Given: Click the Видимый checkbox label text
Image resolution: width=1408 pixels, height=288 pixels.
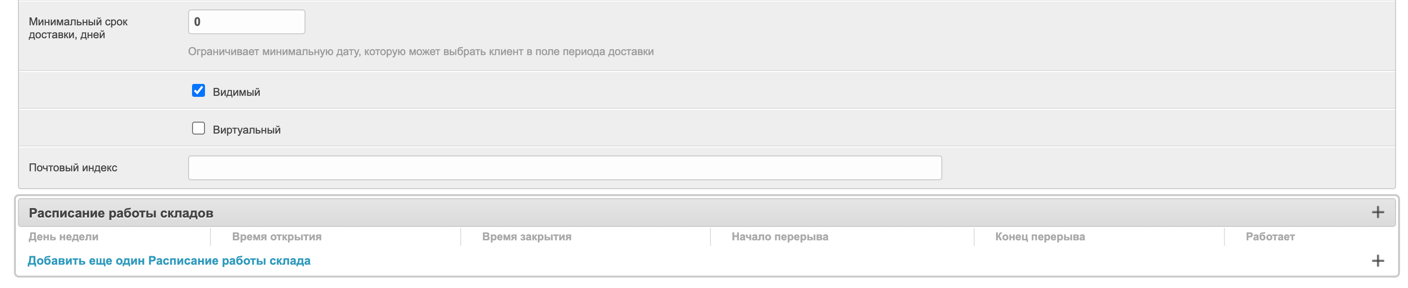Looking at the screenshot, I should point(236,92).
